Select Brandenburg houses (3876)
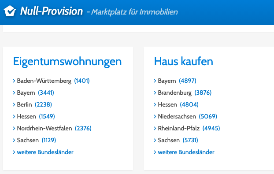 click(185, 93)
